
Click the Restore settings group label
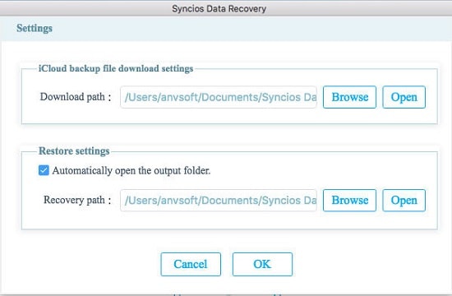(74, 151)
